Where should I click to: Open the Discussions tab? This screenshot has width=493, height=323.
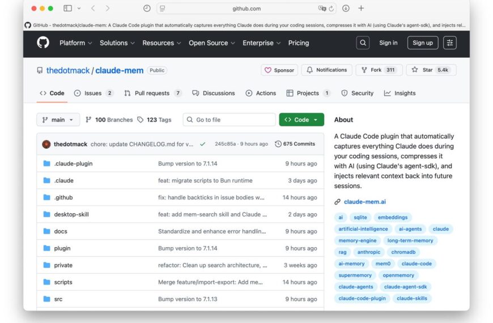click(214, 93)
